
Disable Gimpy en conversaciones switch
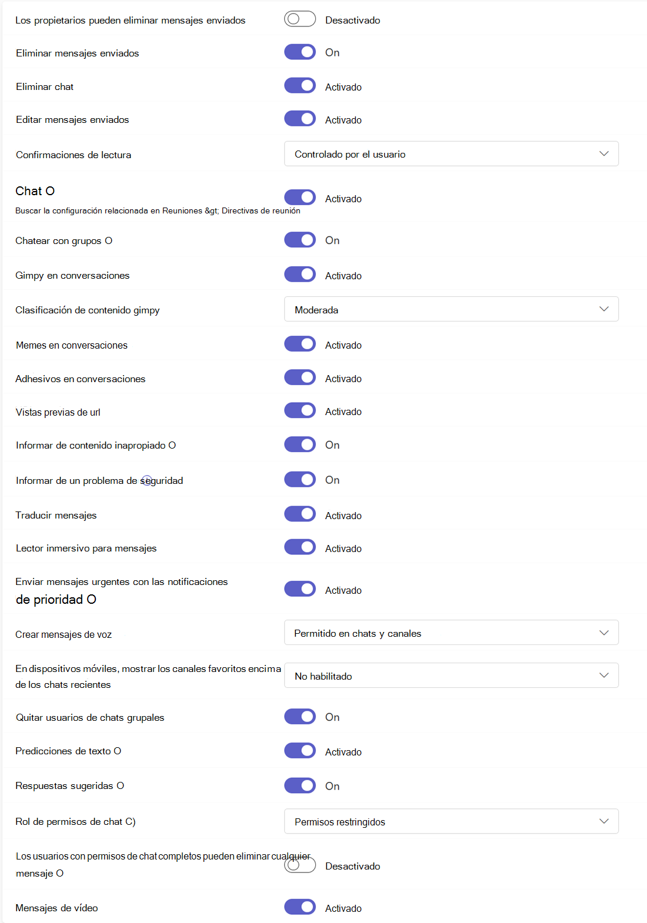[x=300, y=275]
